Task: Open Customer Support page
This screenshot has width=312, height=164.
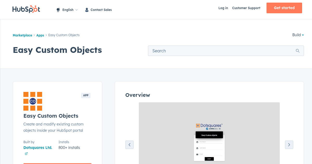Action: pyautogui.click(x=246, y=8)
